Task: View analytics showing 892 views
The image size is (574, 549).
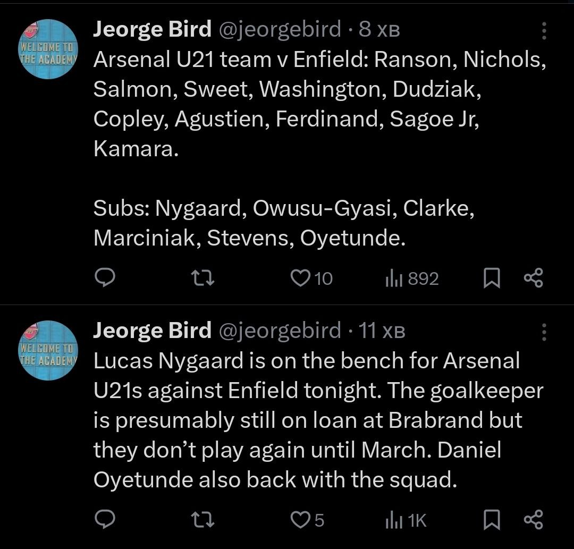Action: pos(392,278)
